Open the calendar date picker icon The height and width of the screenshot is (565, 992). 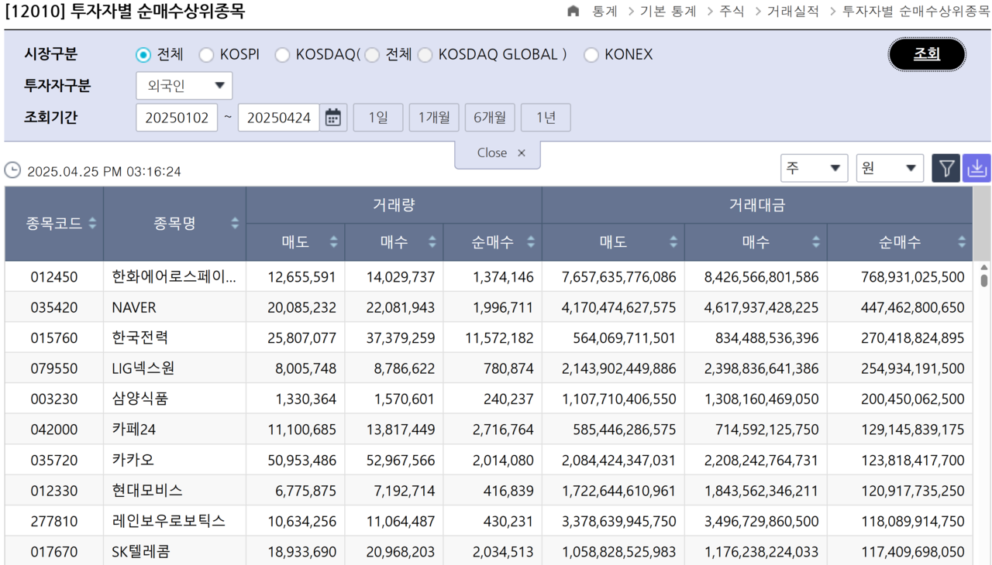332,118
